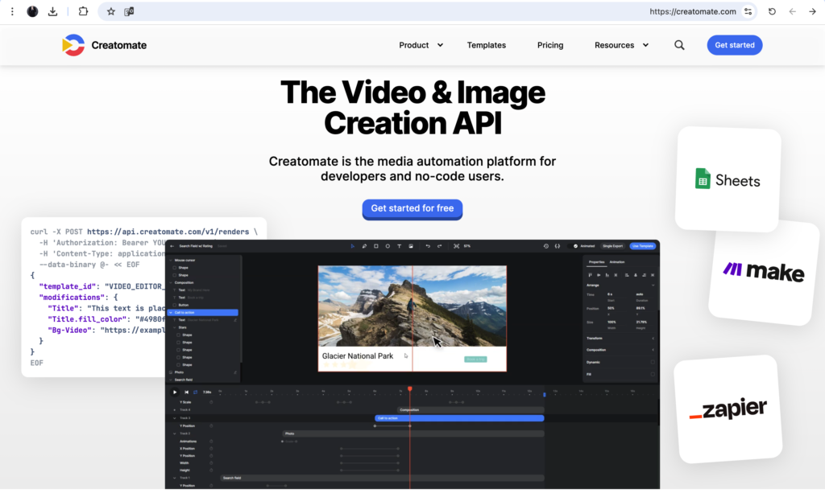Expand the Resources dropdown menu
This screenshot has width=825, height=493.
621,45
